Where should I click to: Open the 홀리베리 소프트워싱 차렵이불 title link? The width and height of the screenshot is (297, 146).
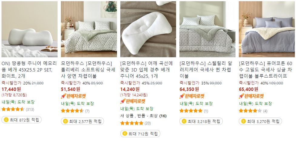[88, 70]
